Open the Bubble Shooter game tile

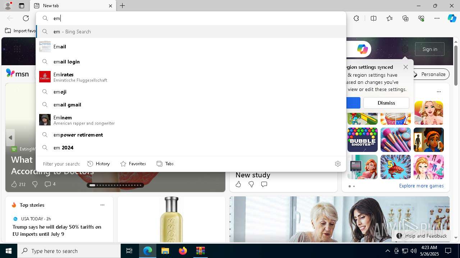[x=363, y=140]
